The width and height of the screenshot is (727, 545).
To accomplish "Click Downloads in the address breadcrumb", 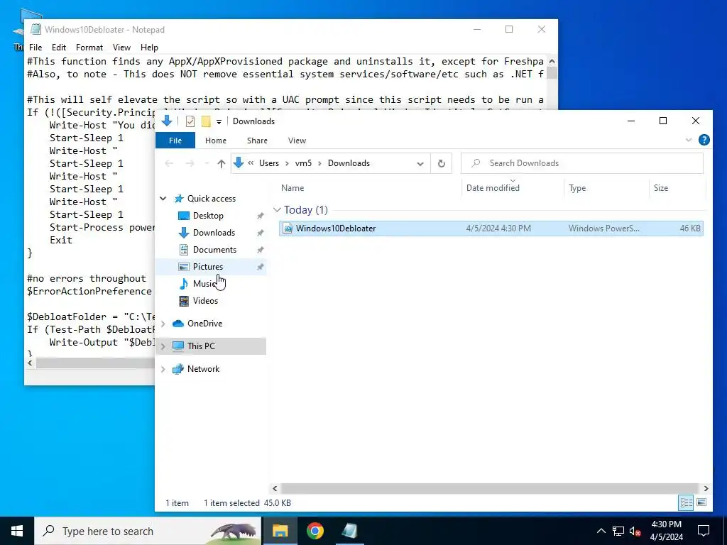I will point(349,163).
